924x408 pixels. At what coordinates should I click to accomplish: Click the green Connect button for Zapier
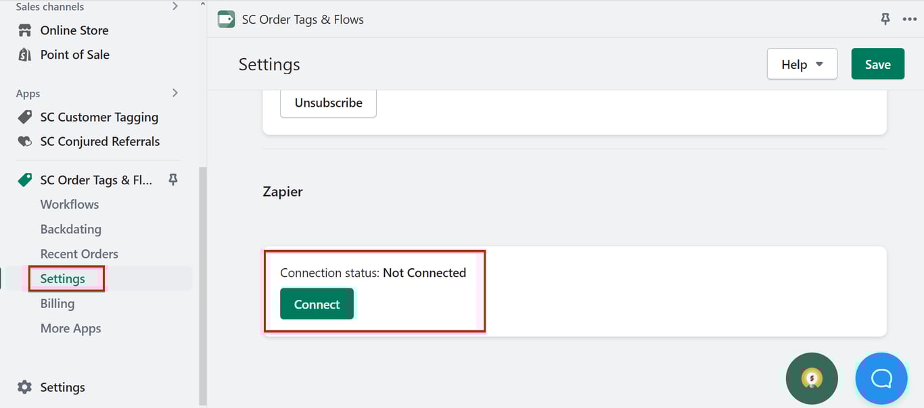[x=317, y=304]
